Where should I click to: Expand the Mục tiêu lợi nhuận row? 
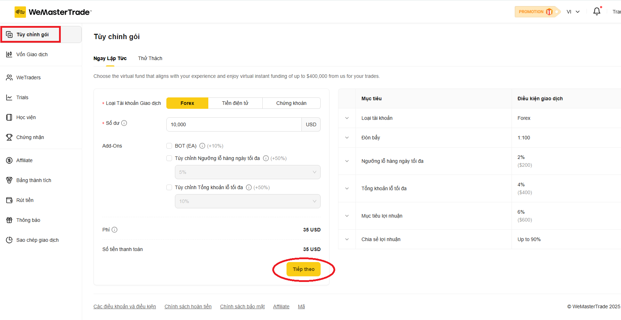[347, 216]
